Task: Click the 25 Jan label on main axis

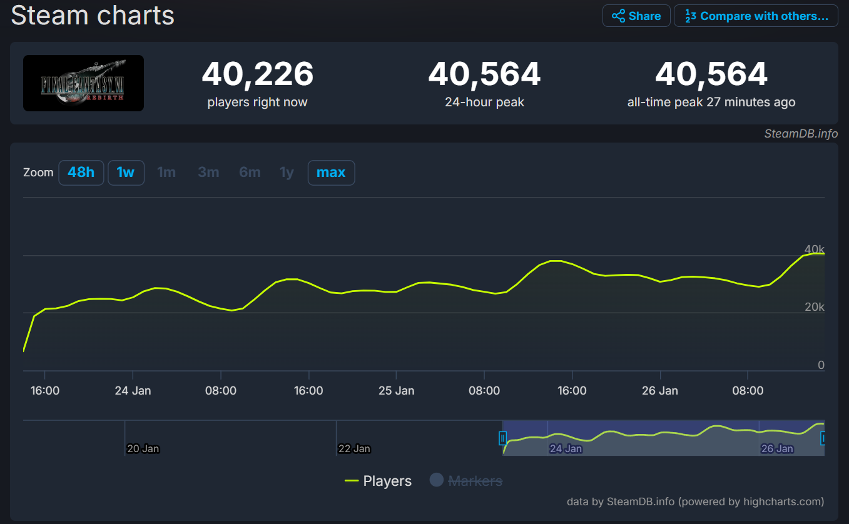Action: (396, 391)
